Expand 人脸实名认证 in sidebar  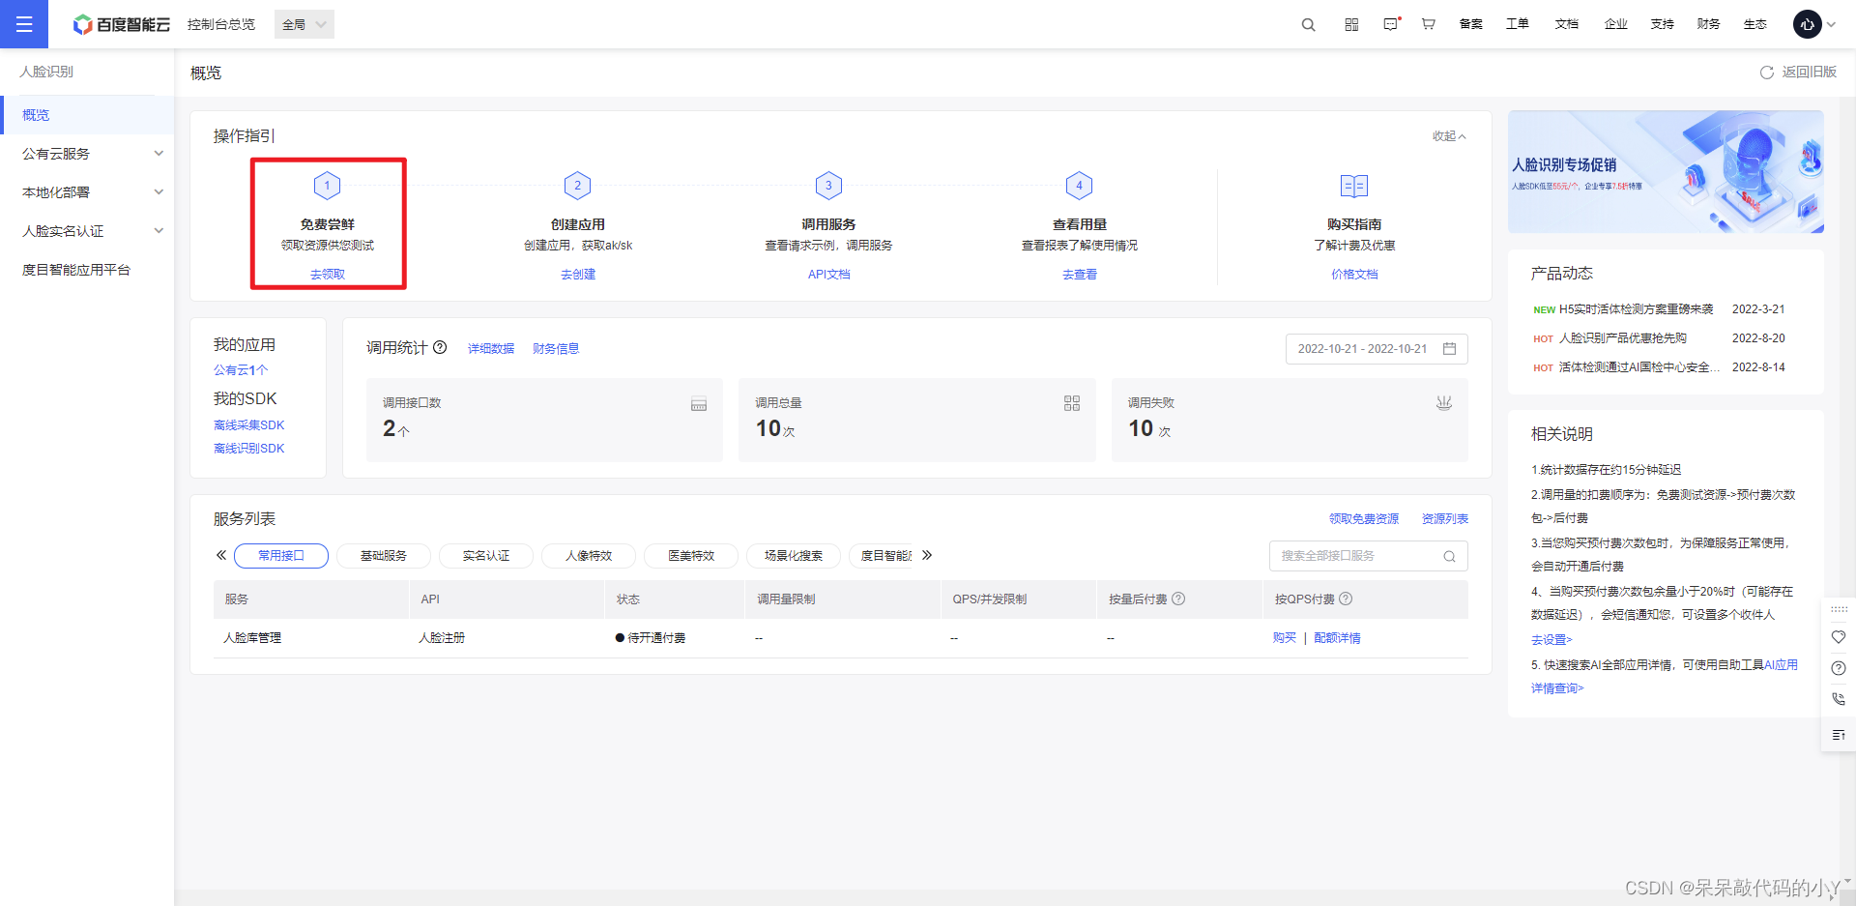(x=87, y=231)
